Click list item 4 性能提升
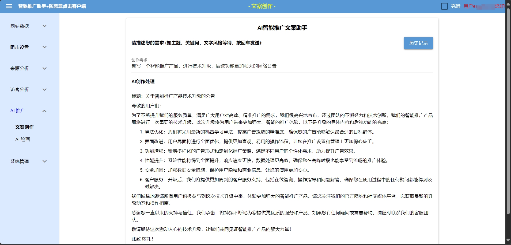The height and width of the screenshot is (245, 511). (265, 160)
